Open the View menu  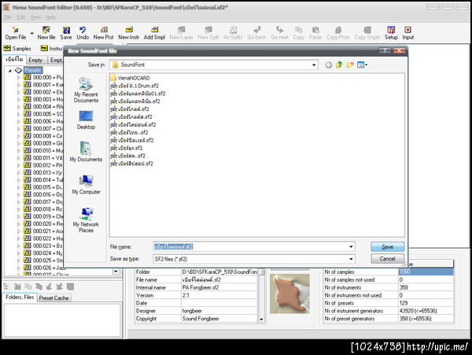pyautogui.click(x=35, y=17)
